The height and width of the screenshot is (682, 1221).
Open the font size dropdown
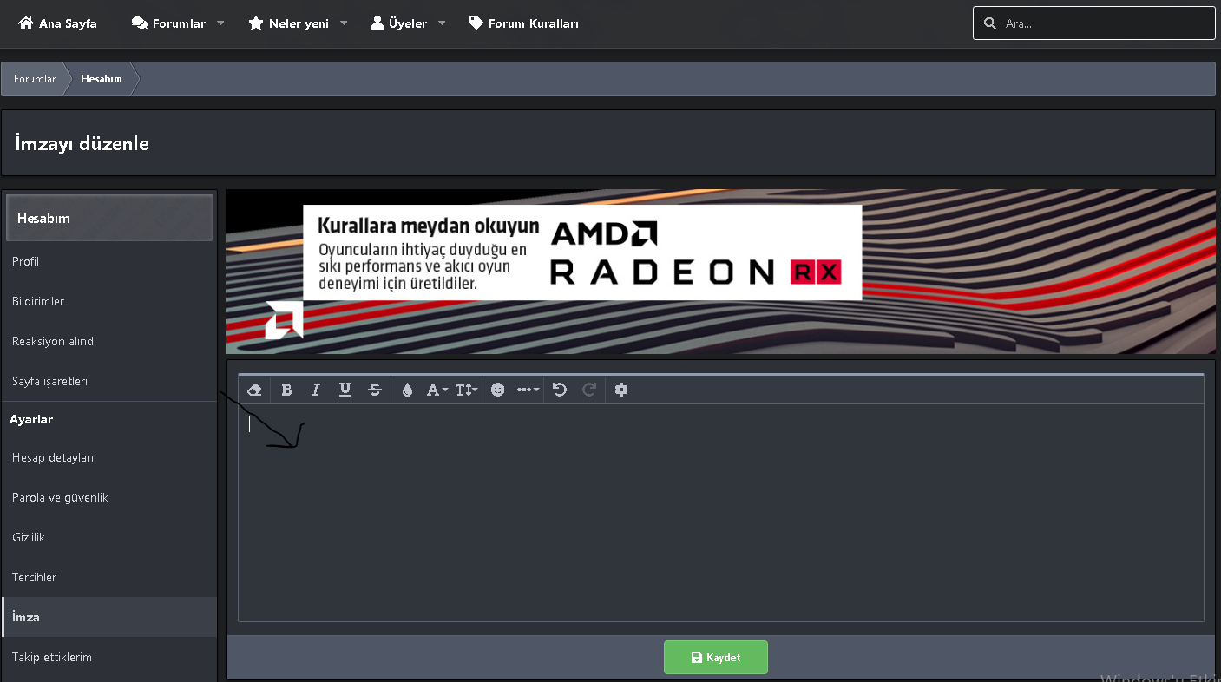pyautogui.click(x=467, y=390)
